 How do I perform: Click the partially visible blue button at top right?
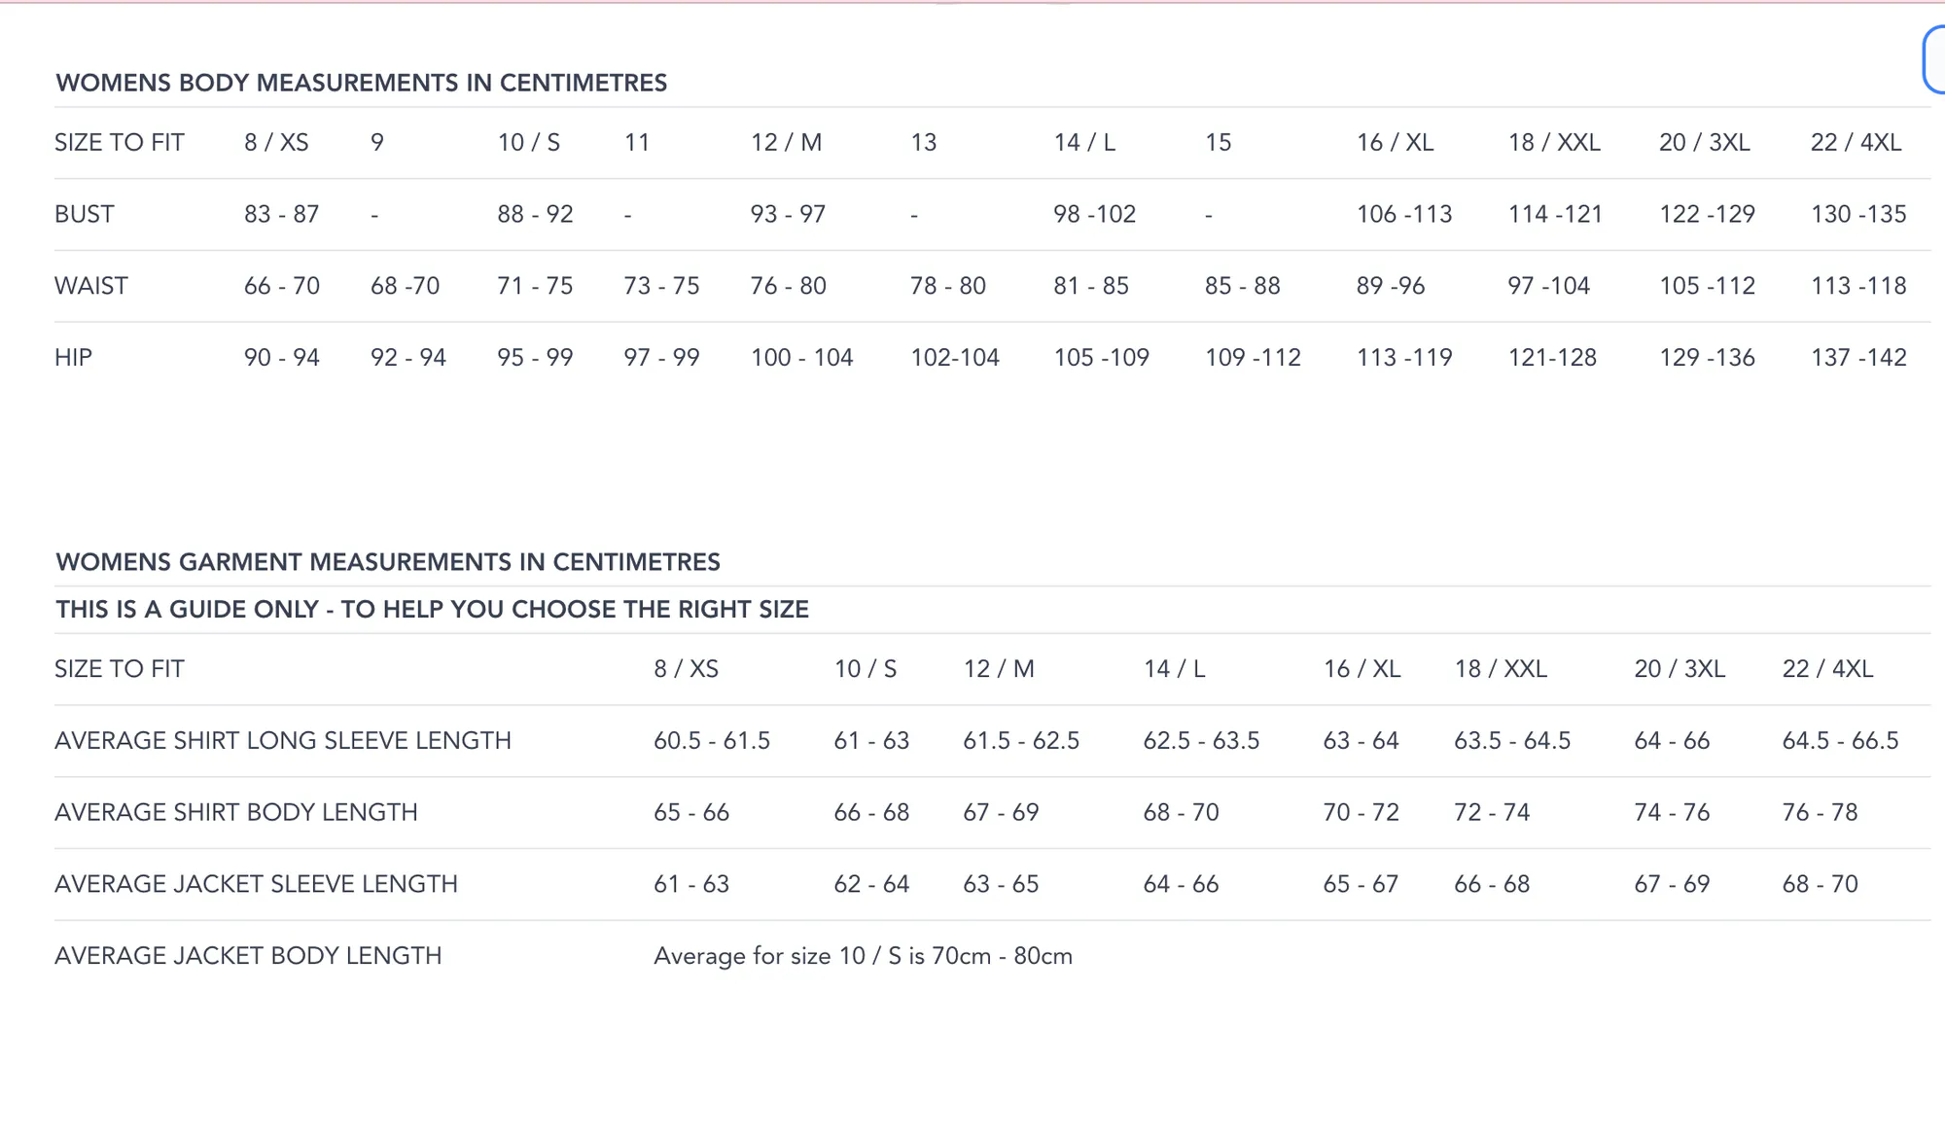tap(1934, 60)
